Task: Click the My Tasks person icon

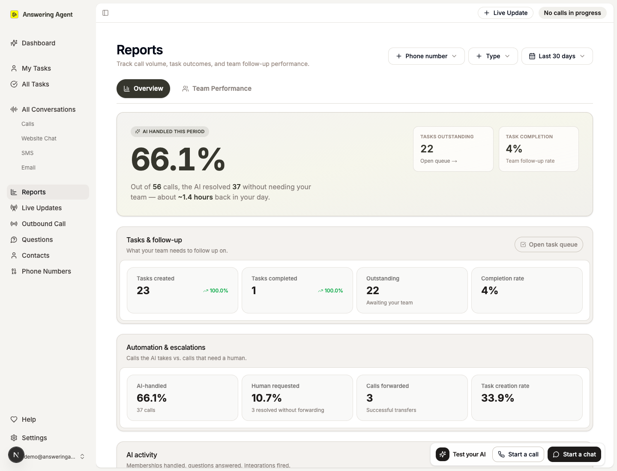Action: click(x=14, y=69)
